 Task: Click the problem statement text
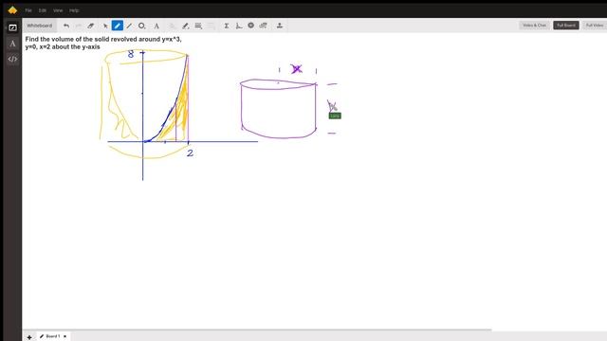(103, 43)
